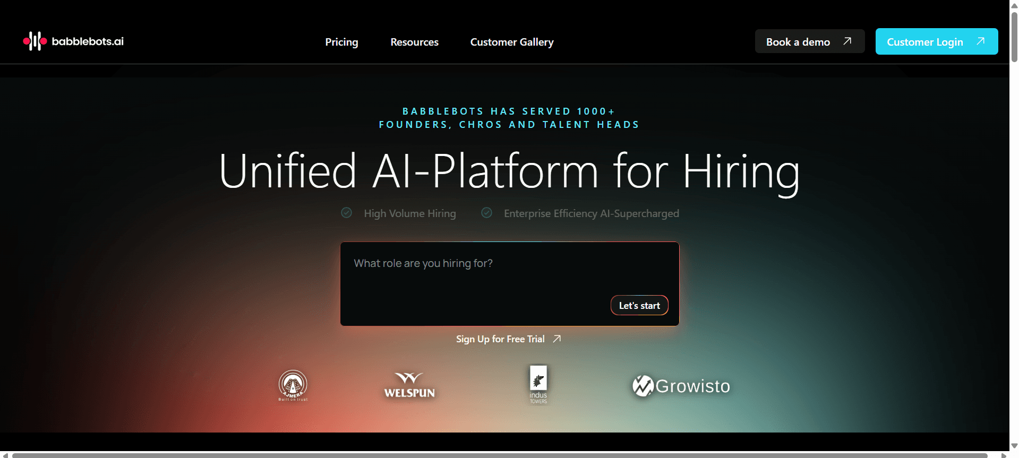Screen dimensions: 1019x458
Task: Click the arrow beside Sign Up for Free Trial
Action: pyautogui.click(x=556, y=339)
